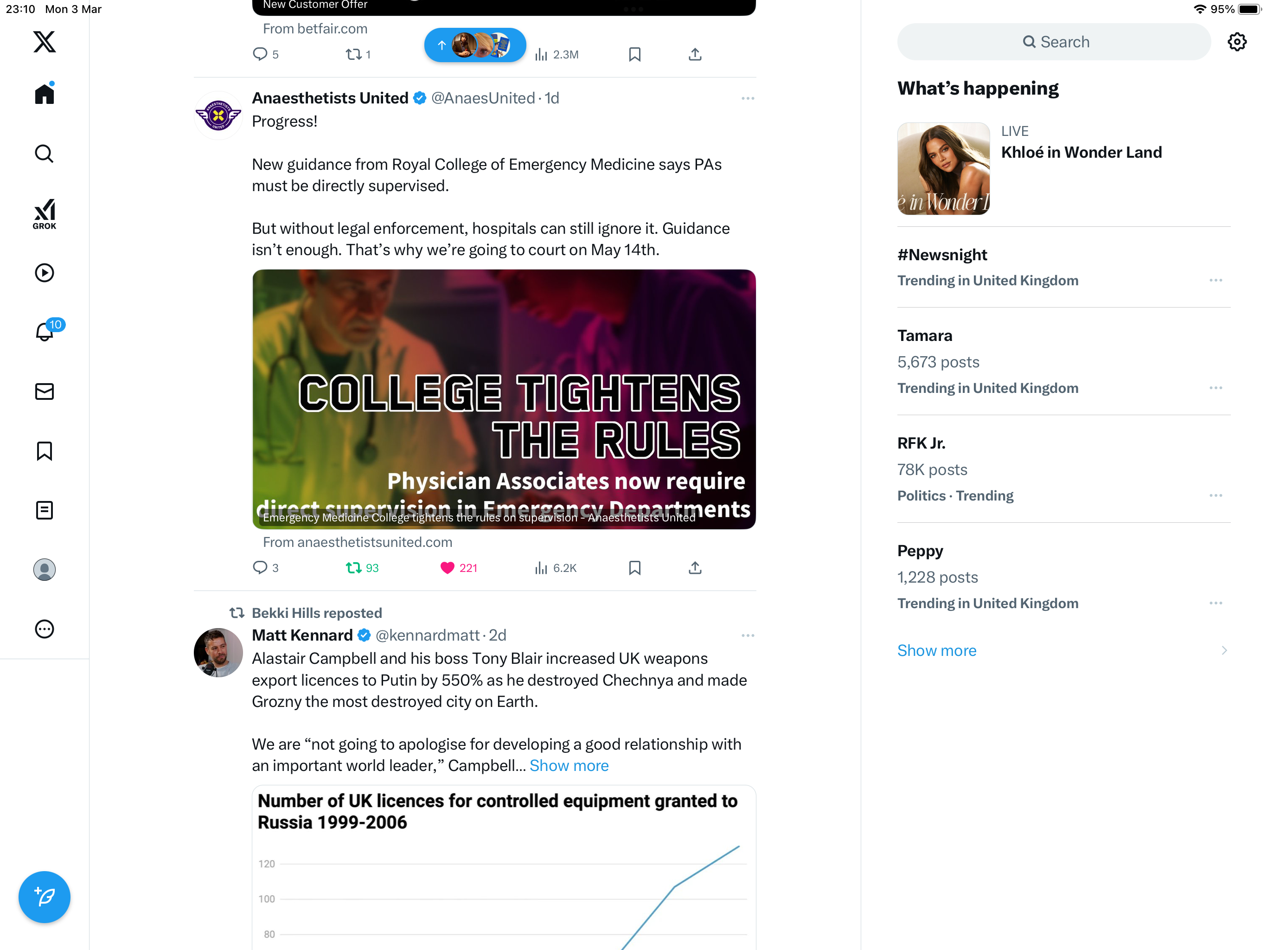
Task: Open the Bookmarks sidebar icon
Action: 44,451
